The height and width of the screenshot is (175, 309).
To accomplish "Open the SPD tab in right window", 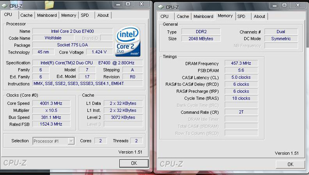I will tap(241, 16).
